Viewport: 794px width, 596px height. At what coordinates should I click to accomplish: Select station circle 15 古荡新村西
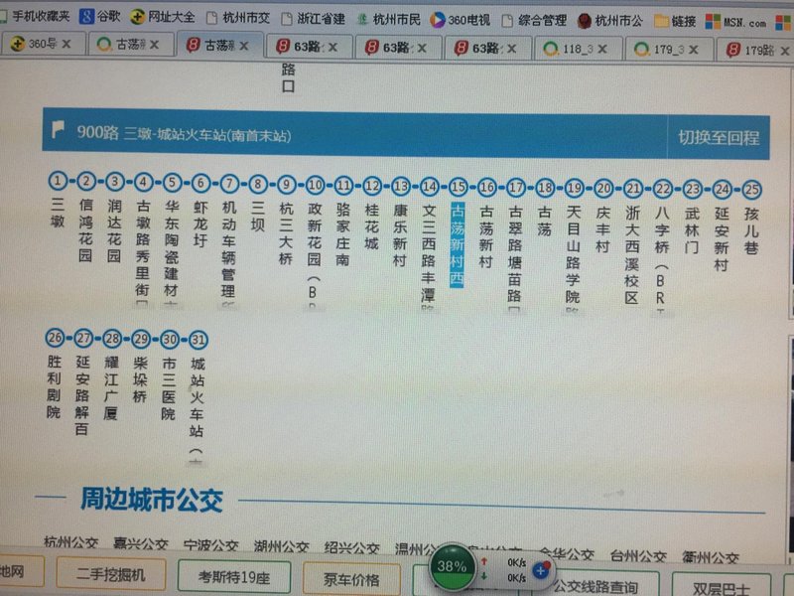pos(458,187)
